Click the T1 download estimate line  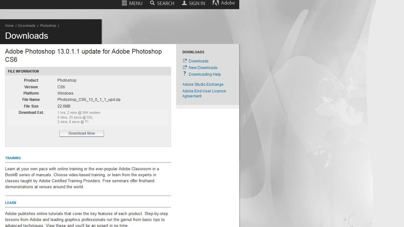(73, 122)
